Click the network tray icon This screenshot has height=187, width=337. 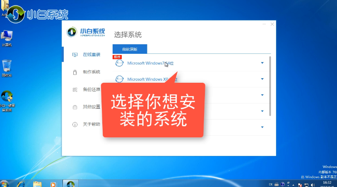(306, 185)
